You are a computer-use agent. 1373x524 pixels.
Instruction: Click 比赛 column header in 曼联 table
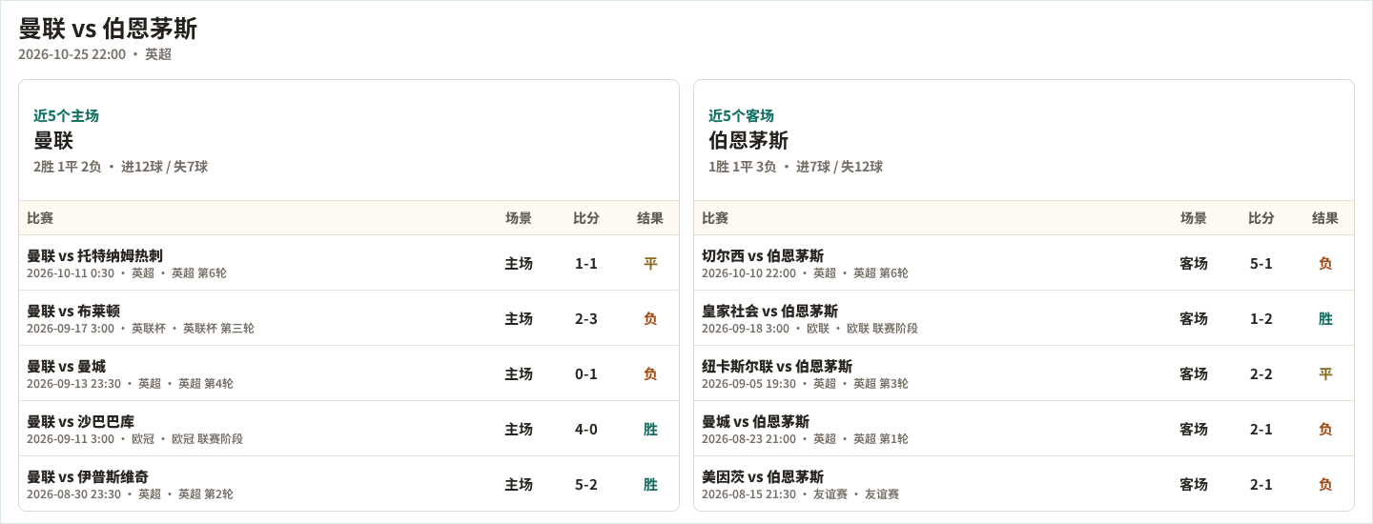pos(40,218)
